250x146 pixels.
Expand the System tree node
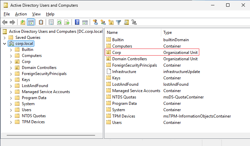coord(11,104)
